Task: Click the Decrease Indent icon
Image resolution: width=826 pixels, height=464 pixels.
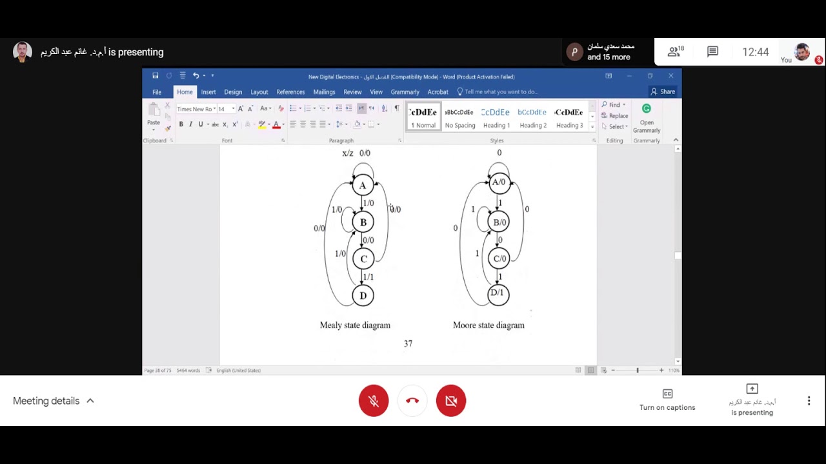Action: [339, 108]
